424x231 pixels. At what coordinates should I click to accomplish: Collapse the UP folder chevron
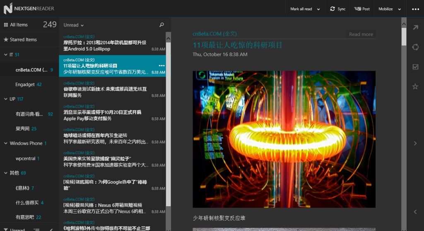click(x=6, y=99)
